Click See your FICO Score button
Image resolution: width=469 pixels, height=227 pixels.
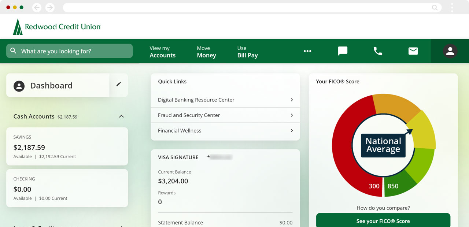tap(383, 221)
